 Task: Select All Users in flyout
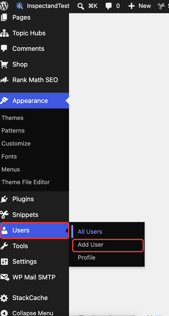[x=90, y=232]
